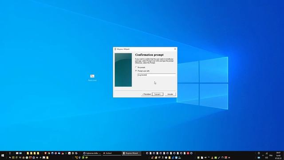Go back with the Précédent button
Viewport: 284px width, 160px height.
click(x=146, y=94)
